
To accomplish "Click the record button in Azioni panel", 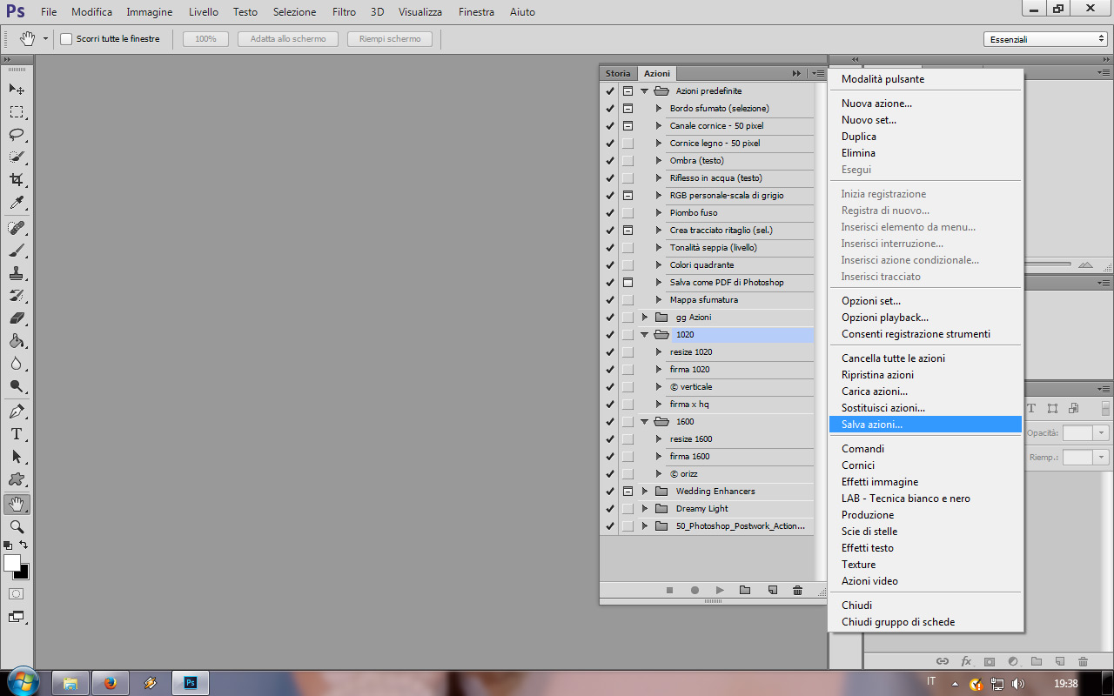I will coord(695,590).
